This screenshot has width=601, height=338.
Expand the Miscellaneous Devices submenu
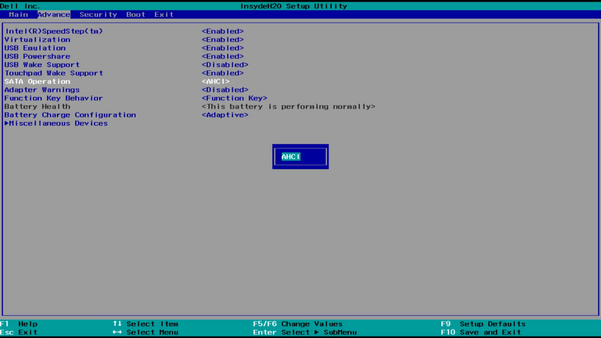pyautogui.click(x=56, y=124)
